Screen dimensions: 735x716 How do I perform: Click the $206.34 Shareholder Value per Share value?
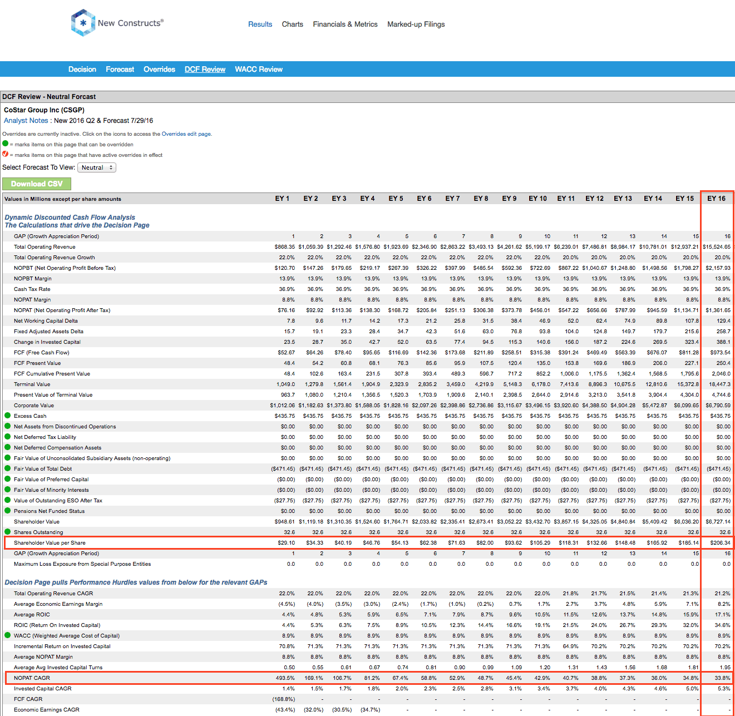coord(721,543)
